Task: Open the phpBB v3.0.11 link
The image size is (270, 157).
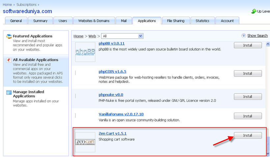Action: (112, 43)
